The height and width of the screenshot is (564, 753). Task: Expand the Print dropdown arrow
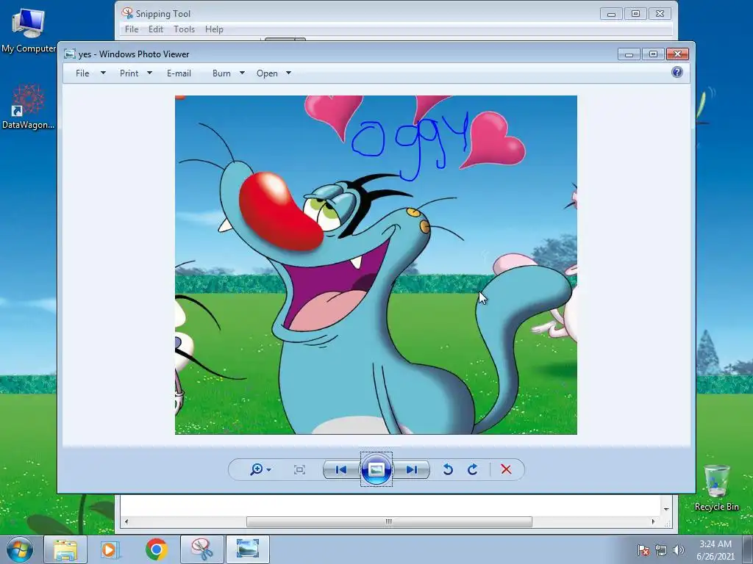(149, 73)
